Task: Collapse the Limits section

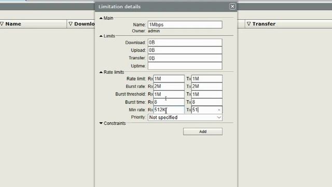Action: [101, 36]
